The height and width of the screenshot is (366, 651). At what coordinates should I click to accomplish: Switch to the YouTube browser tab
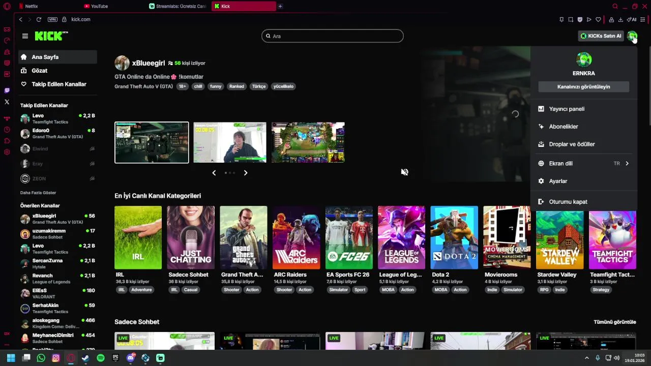(x=113, y=6)
